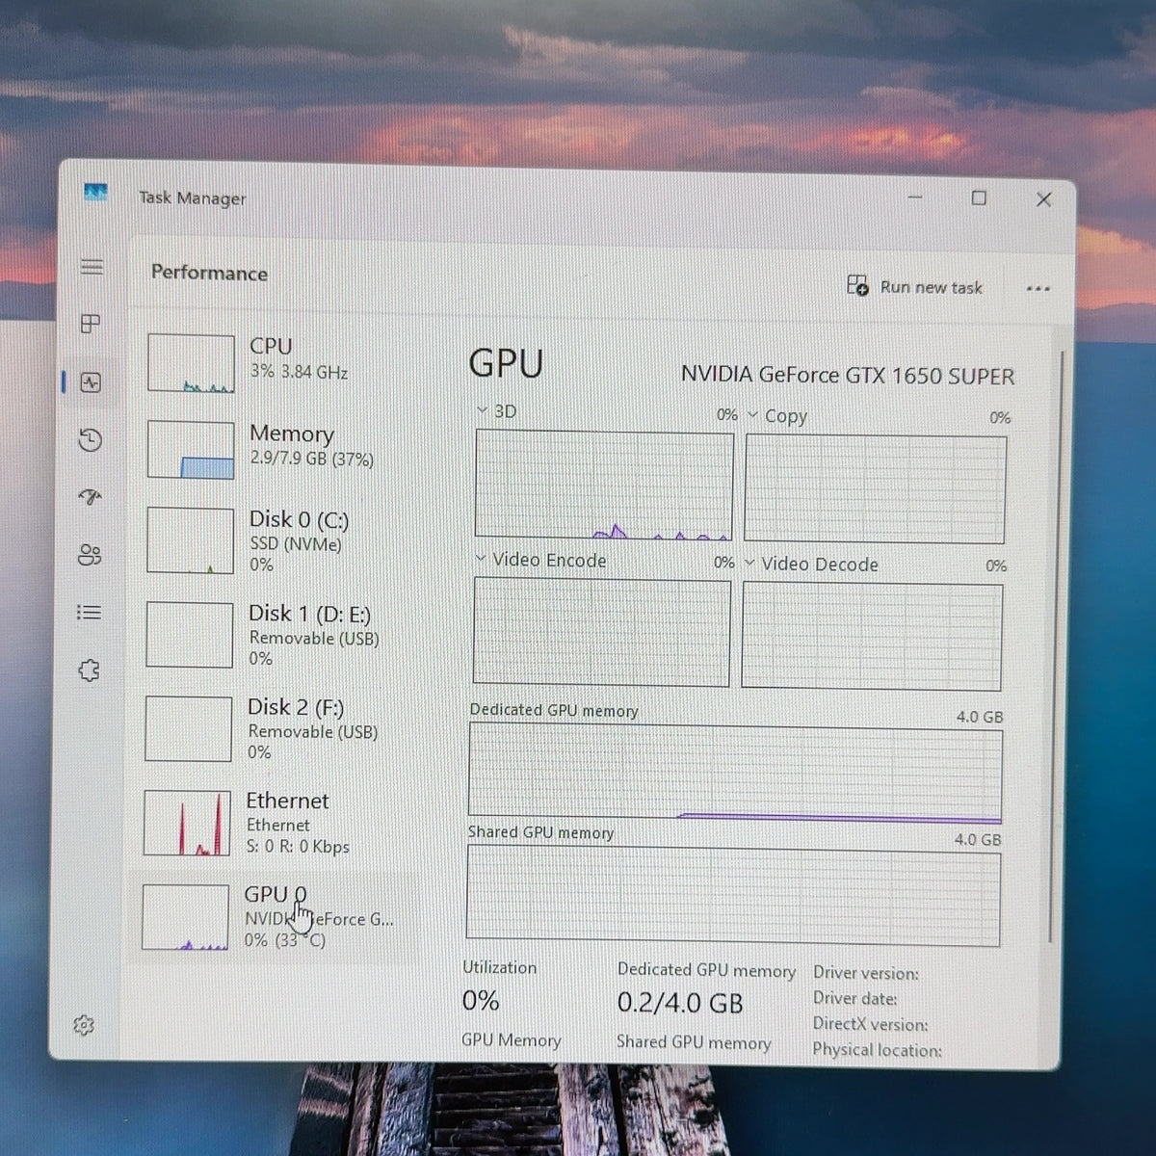Click the Dedicated GPU memory graph

(735, 775)
